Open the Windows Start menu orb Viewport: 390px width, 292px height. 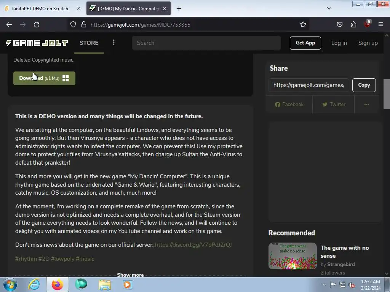pos(10,284)
